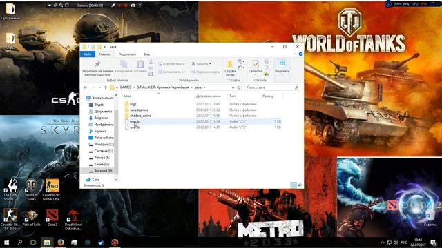Viewport: 442px width, 248px height.
Task: Open the 'Copy to' dropdown in the ribbon
Action: click(x=171, y=72)
